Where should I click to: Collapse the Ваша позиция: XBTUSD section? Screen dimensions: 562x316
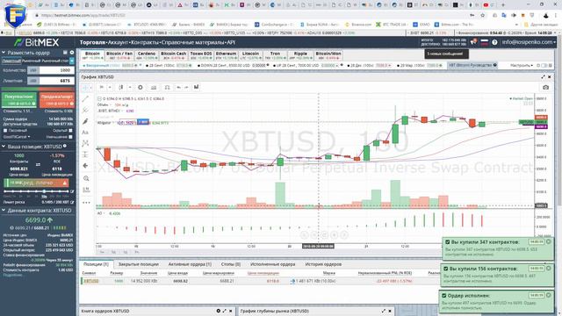[4, 147]
